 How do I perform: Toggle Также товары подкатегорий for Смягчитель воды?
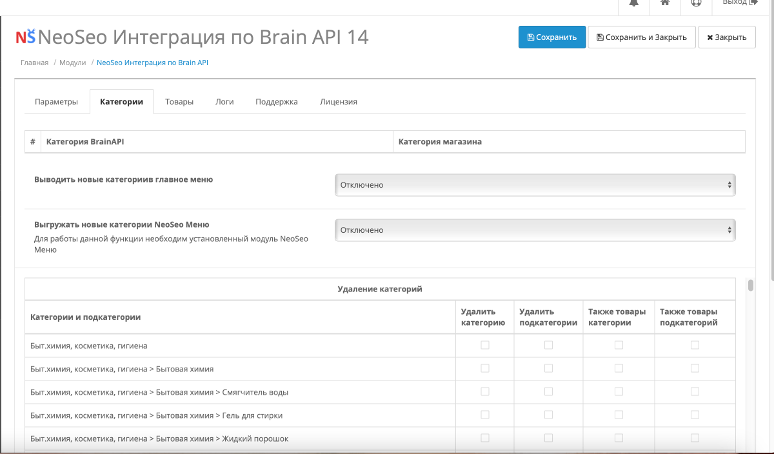[x=695, y=392]
